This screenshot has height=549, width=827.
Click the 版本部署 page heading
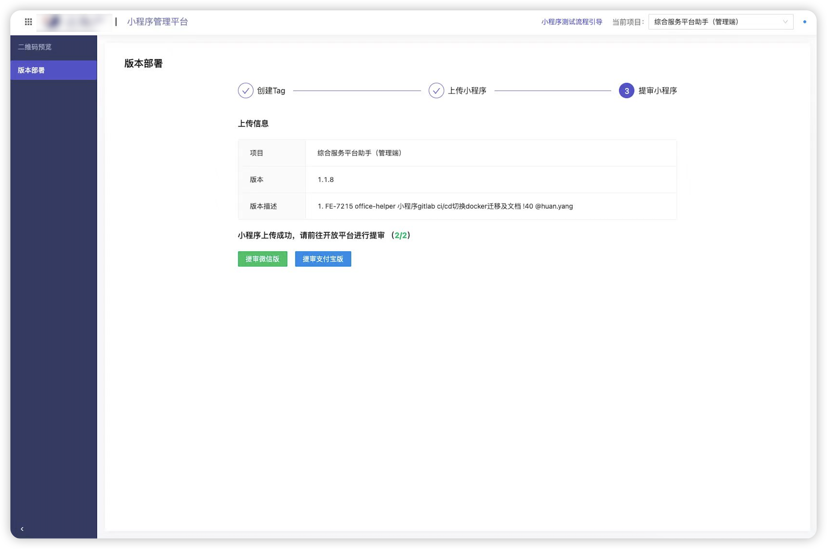pyautogui.click(x=144, y=63)
